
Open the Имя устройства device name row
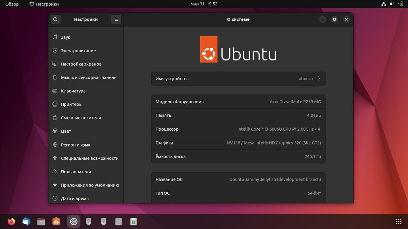(238, 78)
